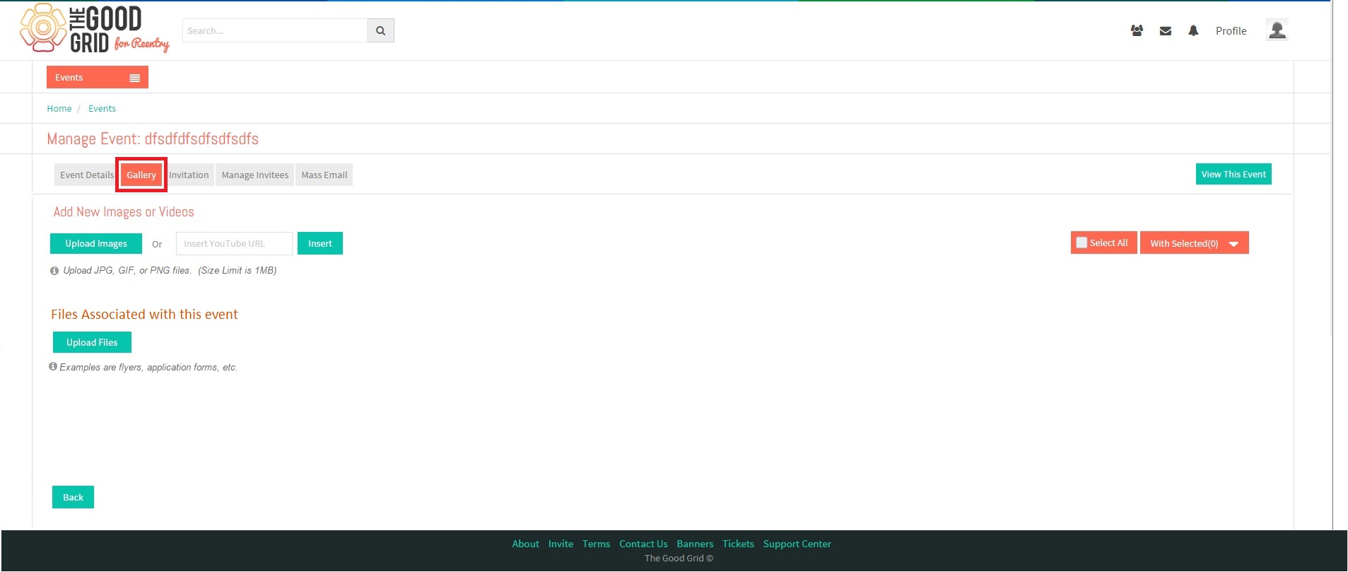Image resolution: width=1348 pixels, height=572 pixels.
Task: Follow the Home breadcrumb link
Action: tap(59, 108)
